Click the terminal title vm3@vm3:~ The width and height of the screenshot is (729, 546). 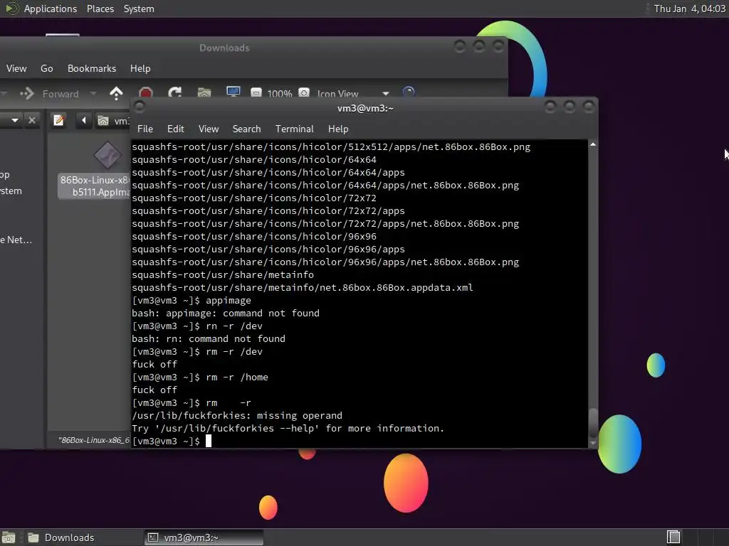pos(365,108)
